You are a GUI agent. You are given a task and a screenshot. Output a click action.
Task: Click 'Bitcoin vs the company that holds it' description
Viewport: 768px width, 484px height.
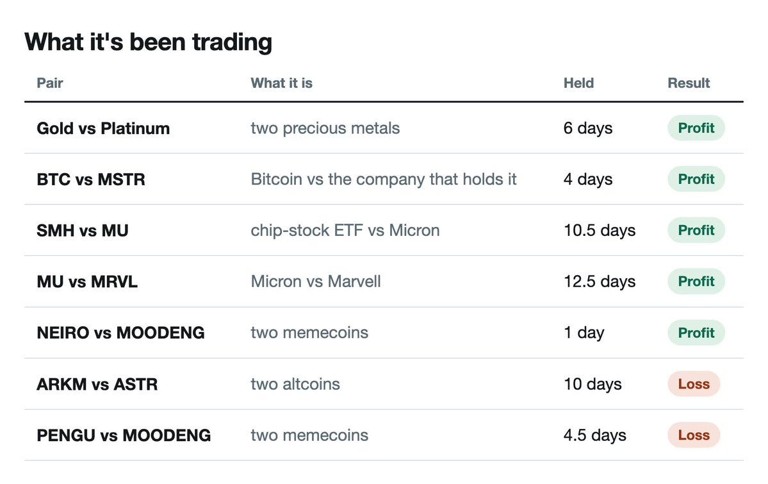(384, 179)
